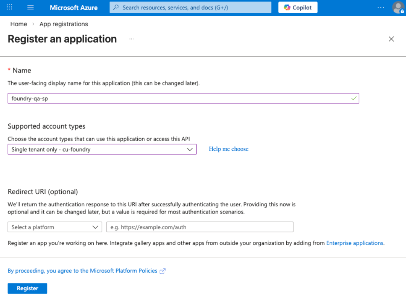Close the Register an application pane
406x297 pixels.
[391, 39]
